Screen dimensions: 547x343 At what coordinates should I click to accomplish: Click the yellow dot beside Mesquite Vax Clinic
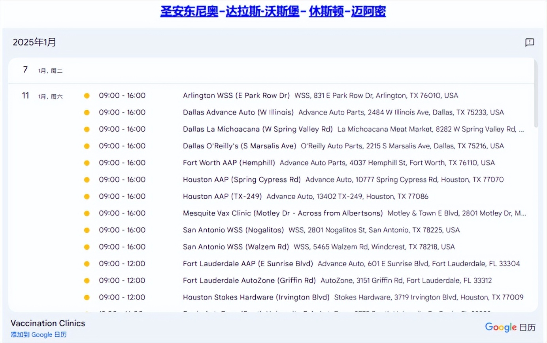coord(87,213)
